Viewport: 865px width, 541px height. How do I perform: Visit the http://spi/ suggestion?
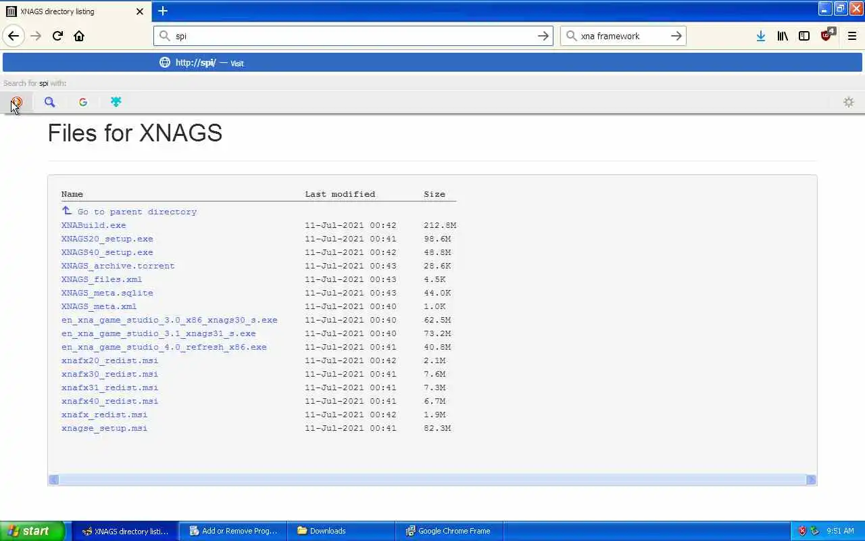[x=432, y=62]
